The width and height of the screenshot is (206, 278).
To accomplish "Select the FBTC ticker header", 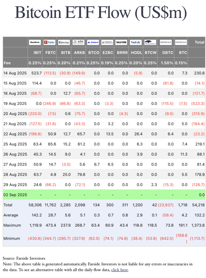I will coord(50,53).
